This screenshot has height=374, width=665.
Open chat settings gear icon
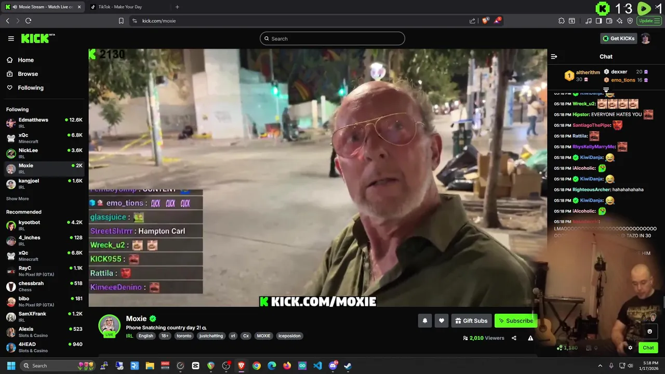630,348
